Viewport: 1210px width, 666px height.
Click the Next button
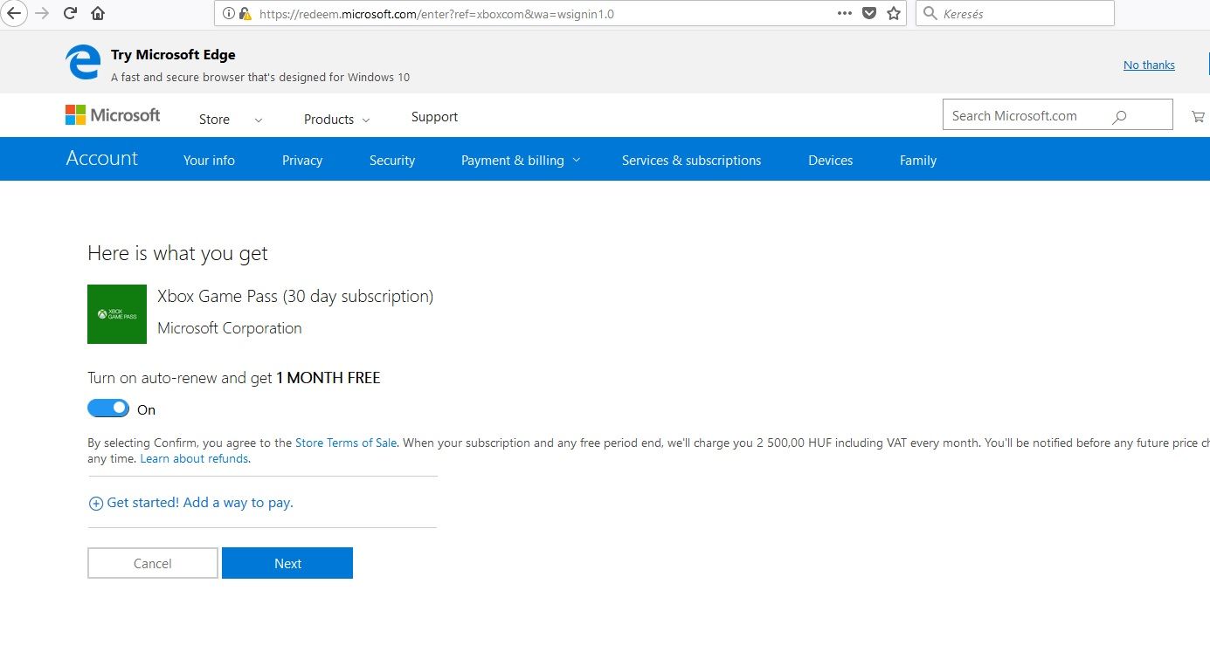click(287, 563)
